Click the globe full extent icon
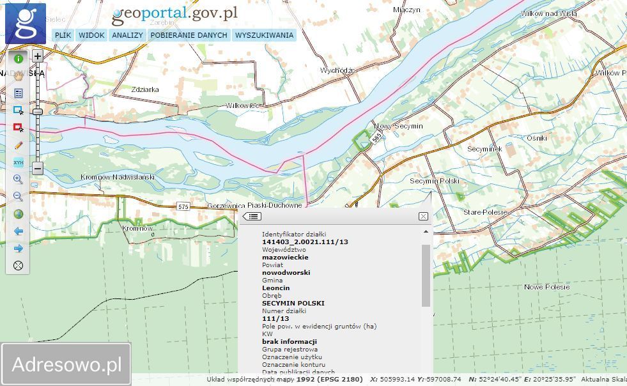Image resolution: width=627 pixels, height=386 pixels. point(18,214)
